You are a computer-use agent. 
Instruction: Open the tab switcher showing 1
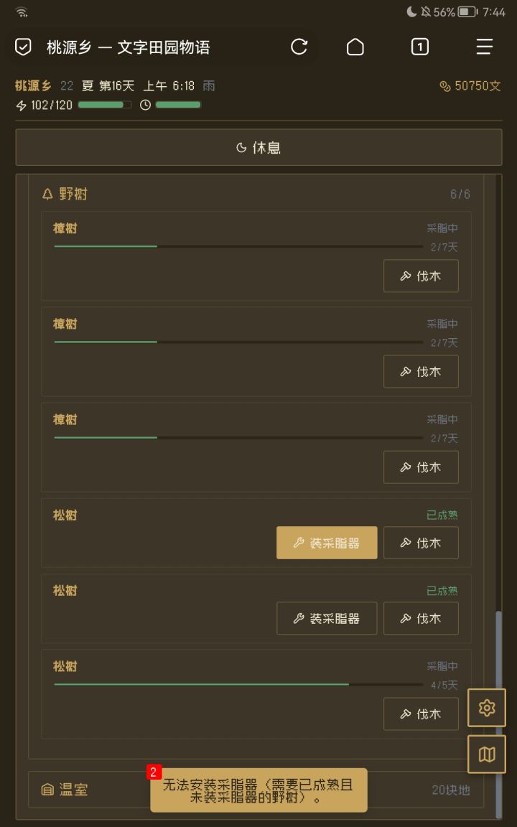(419, 47)
